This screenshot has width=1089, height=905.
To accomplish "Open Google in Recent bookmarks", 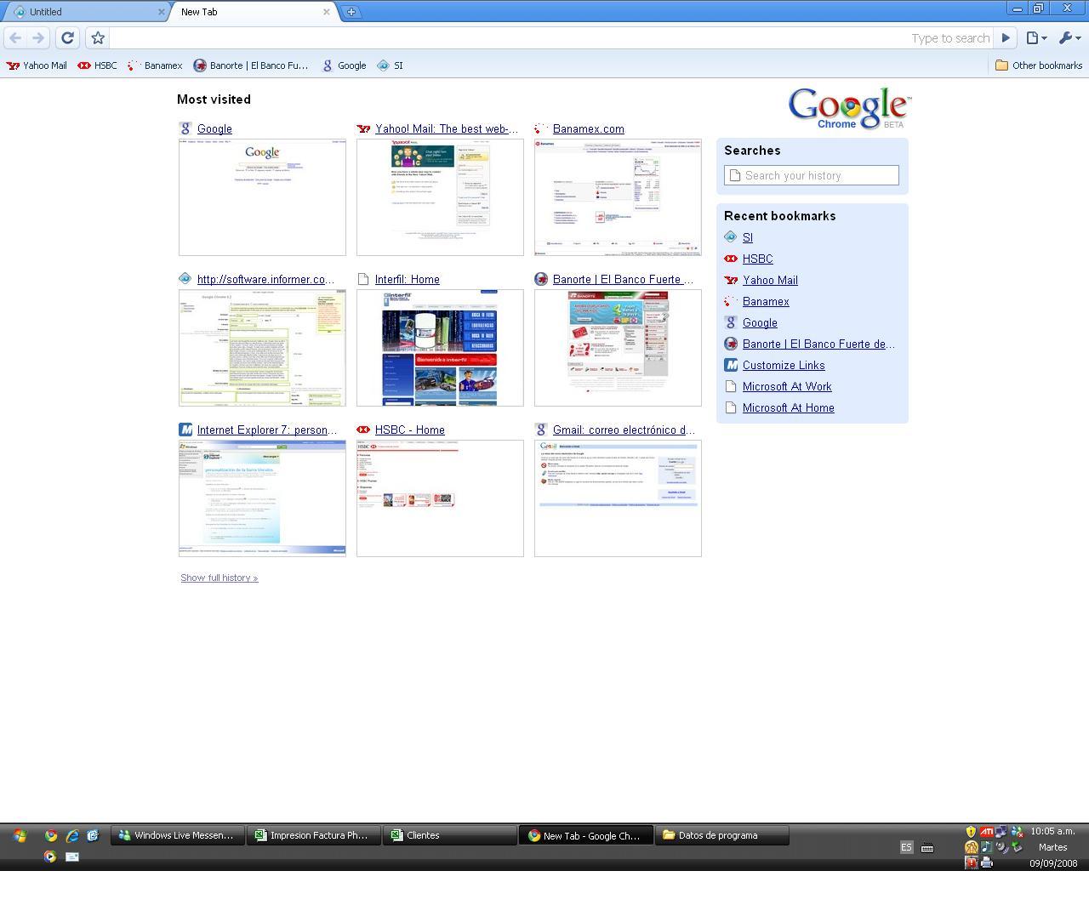I will click(760, 323).
